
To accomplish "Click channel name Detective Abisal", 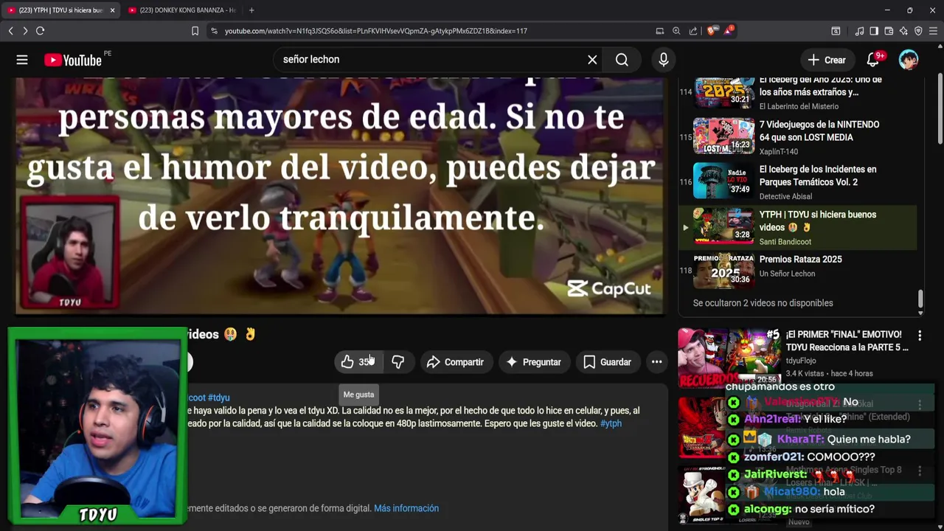I will pyautogui.click(x=785, y=197).
